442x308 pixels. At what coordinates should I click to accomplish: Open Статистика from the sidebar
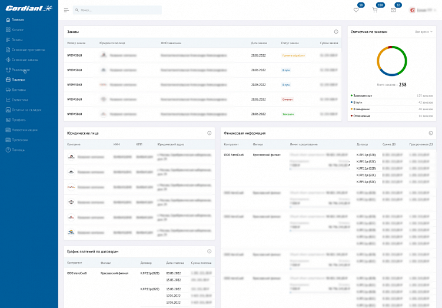[20, 100]
